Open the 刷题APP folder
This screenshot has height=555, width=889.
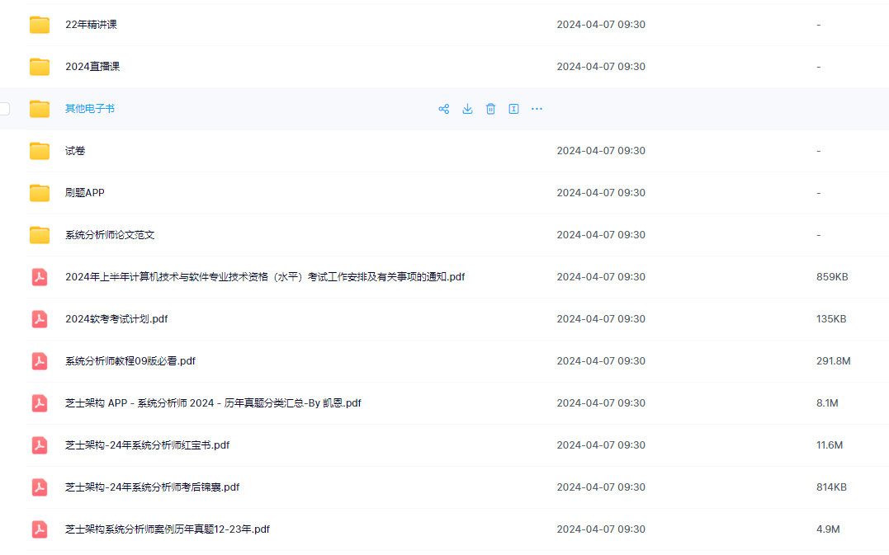85,193
